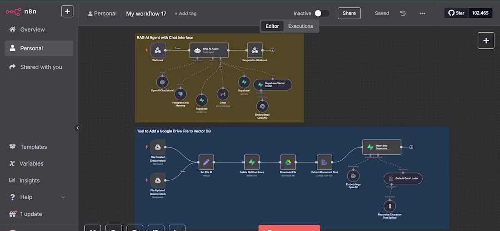Screen dimensions: 500x231
Task: Click the GitHub Star button
Action: click(456, 13)
